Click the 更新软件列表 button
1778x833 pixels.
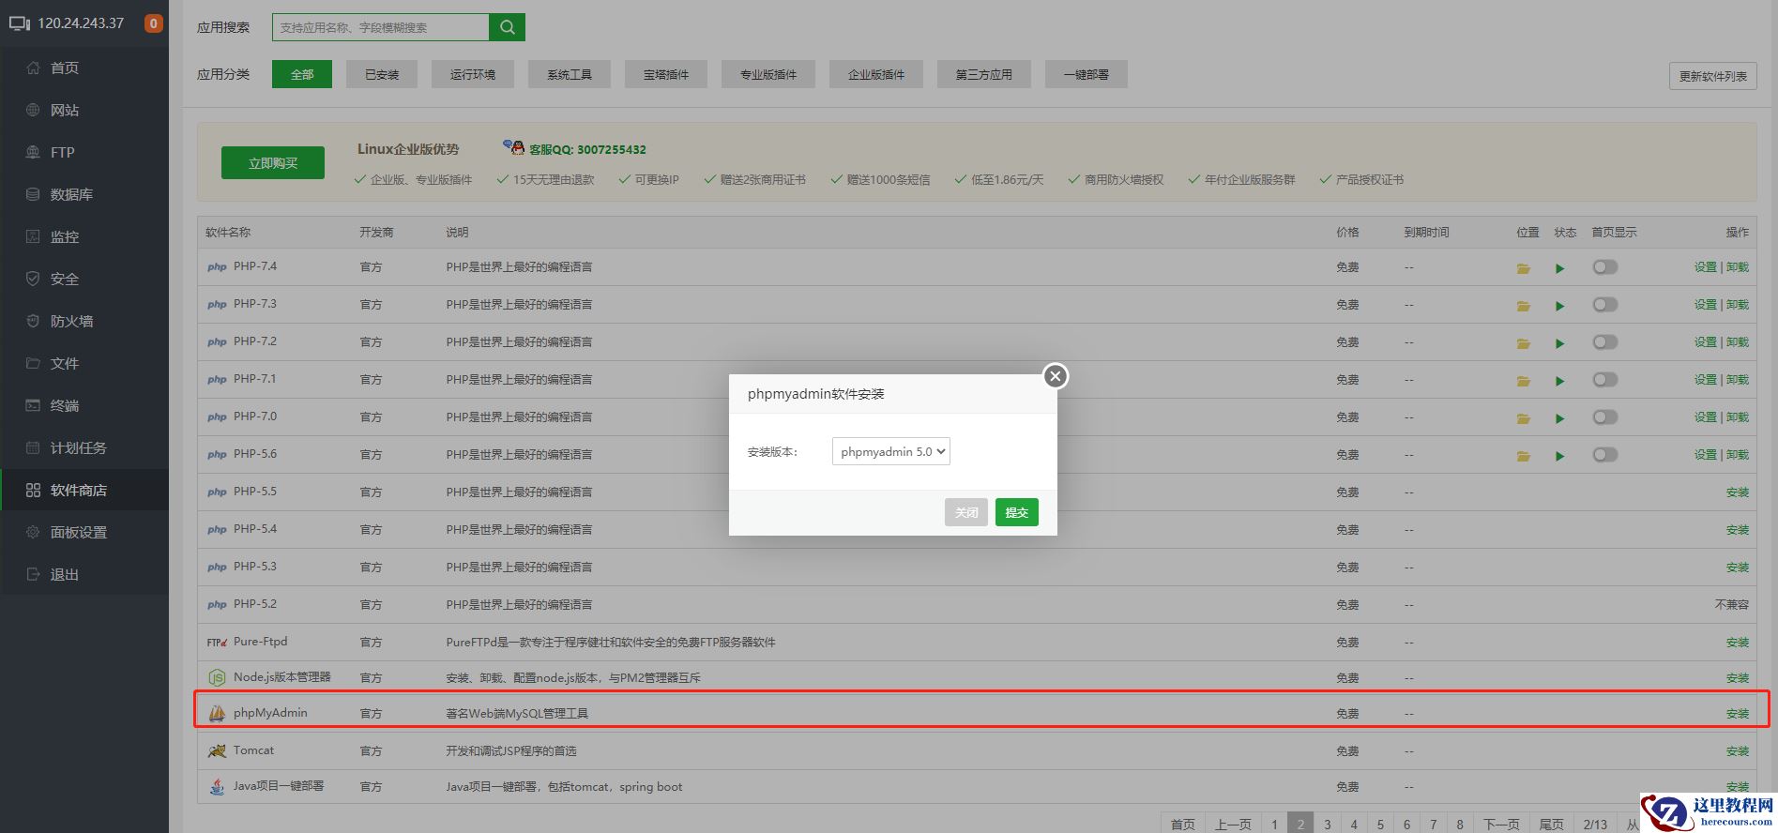tap(1713, 76)
